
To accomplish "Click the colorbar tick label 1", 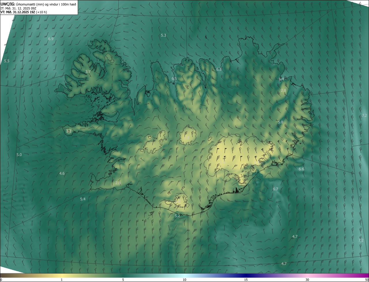I will click(x=62, y=280).
